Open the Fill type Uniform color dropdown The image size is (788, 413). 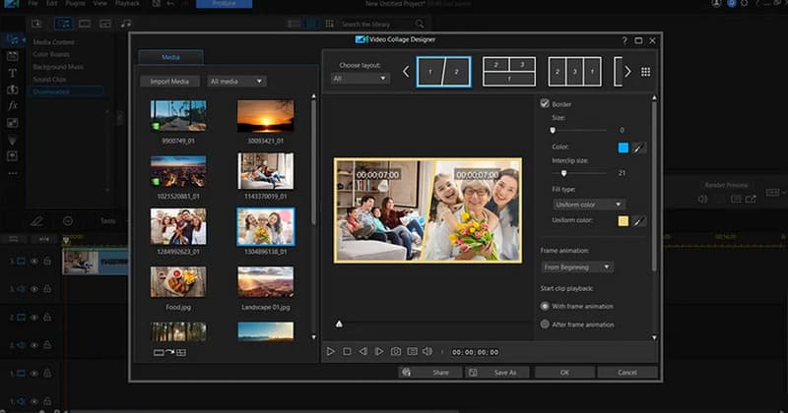pyautogui.click(x=588, y=205)
